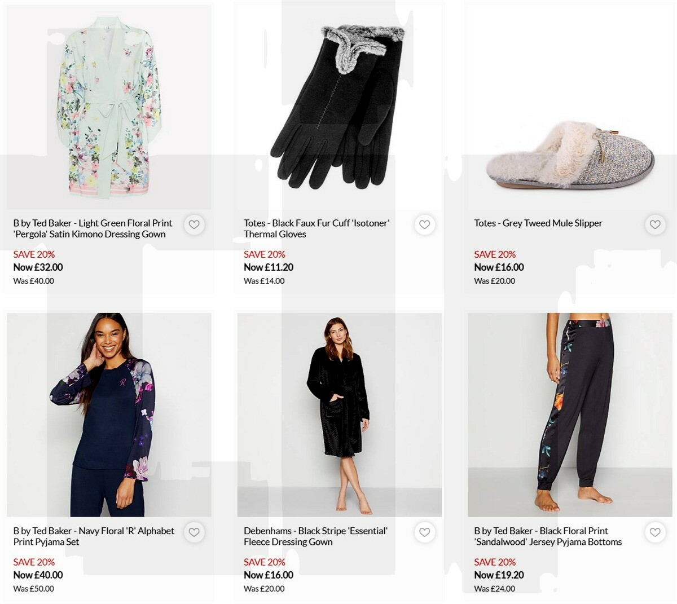The image size is (677, 604).
Task: Toggle wishlist for the Totes grey slipper
Action: point(654,224)
